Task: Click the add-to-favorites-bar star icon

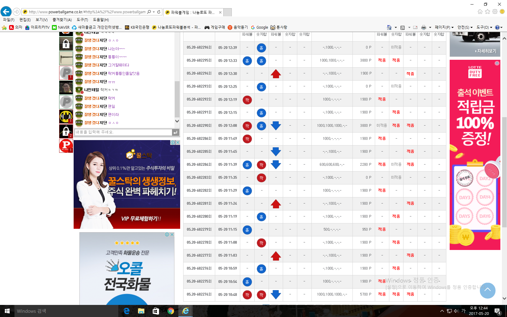Action: [4, 27]
